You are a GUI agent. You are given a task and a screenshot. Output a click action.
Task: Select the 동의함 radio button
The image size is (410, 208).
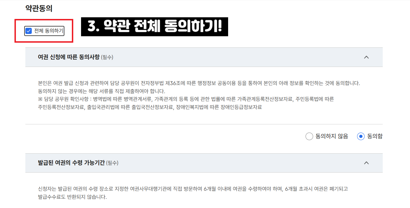(361, 136)
